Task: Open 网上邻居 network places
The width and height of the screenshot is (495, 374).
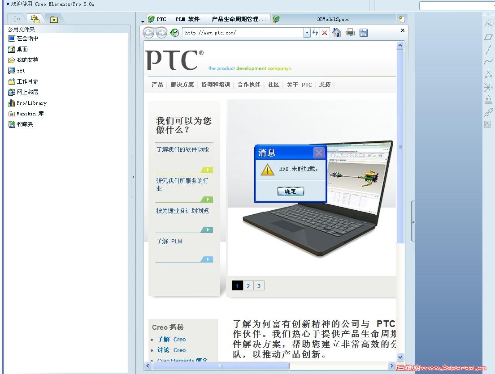Action: 23,92
